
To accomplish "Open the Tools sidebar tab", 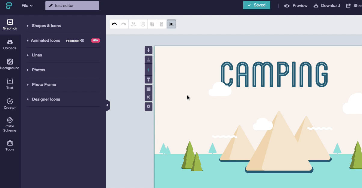I will (10, 145).
